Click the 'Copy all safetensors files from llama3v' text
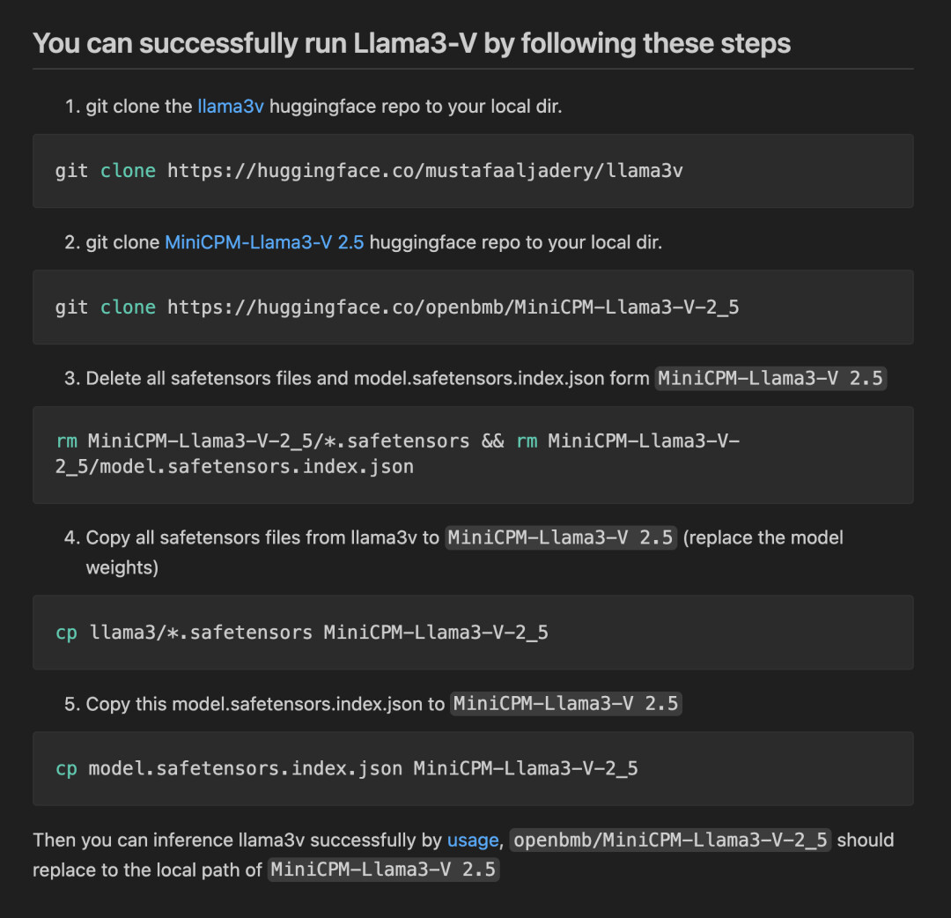Image resolution: width=951 pixels, height=918 pixels. (262, 537)
